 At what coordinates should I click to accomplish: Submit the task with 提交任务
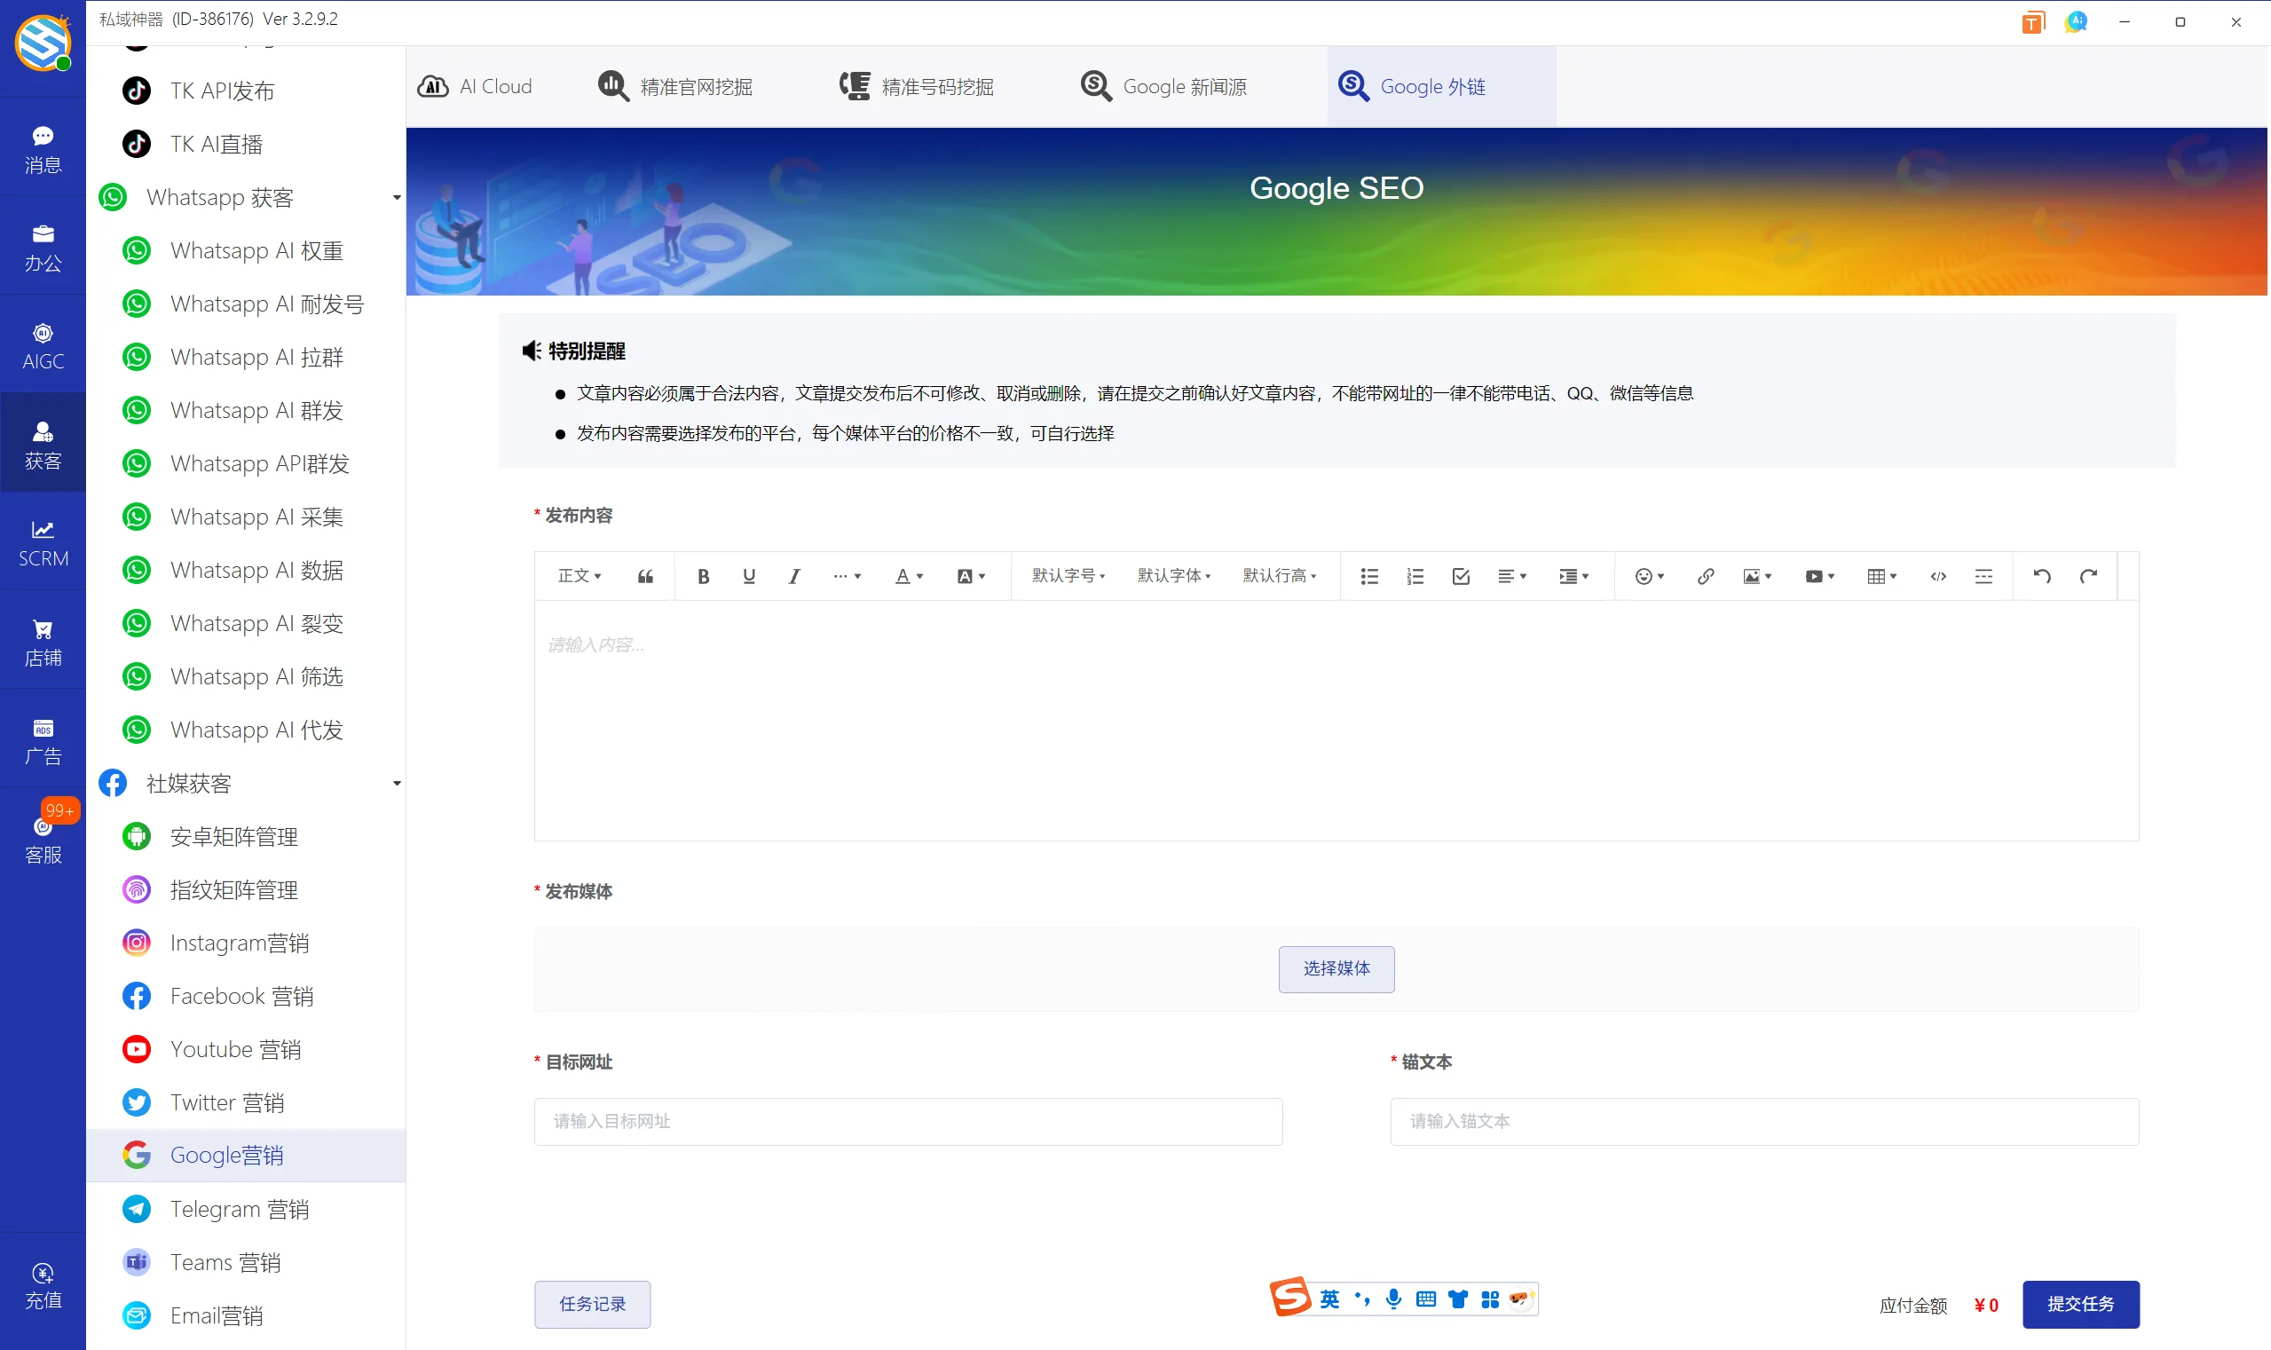pyautogui.click(x=2080, y=1304)
